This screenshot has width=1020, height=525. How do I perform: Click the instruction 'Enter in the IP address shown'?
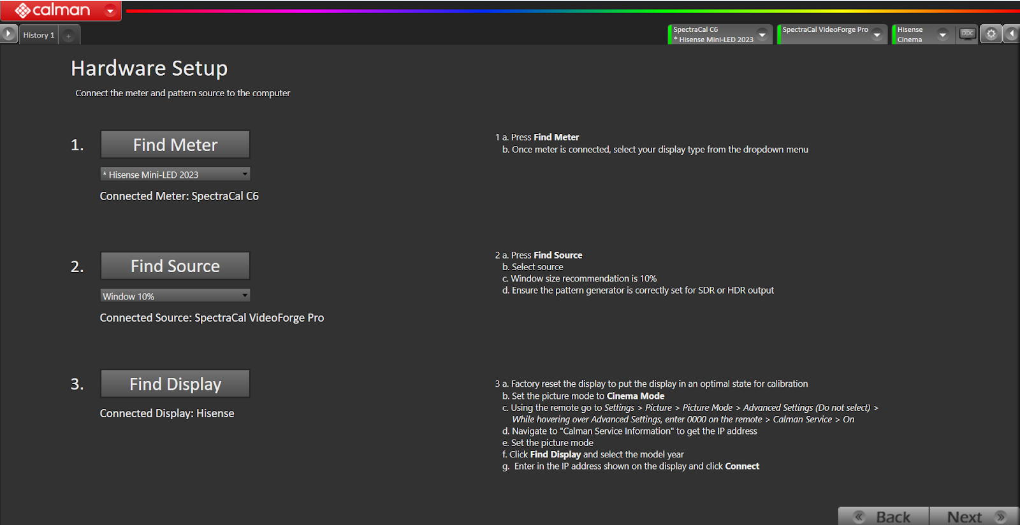tap(630, 466)
